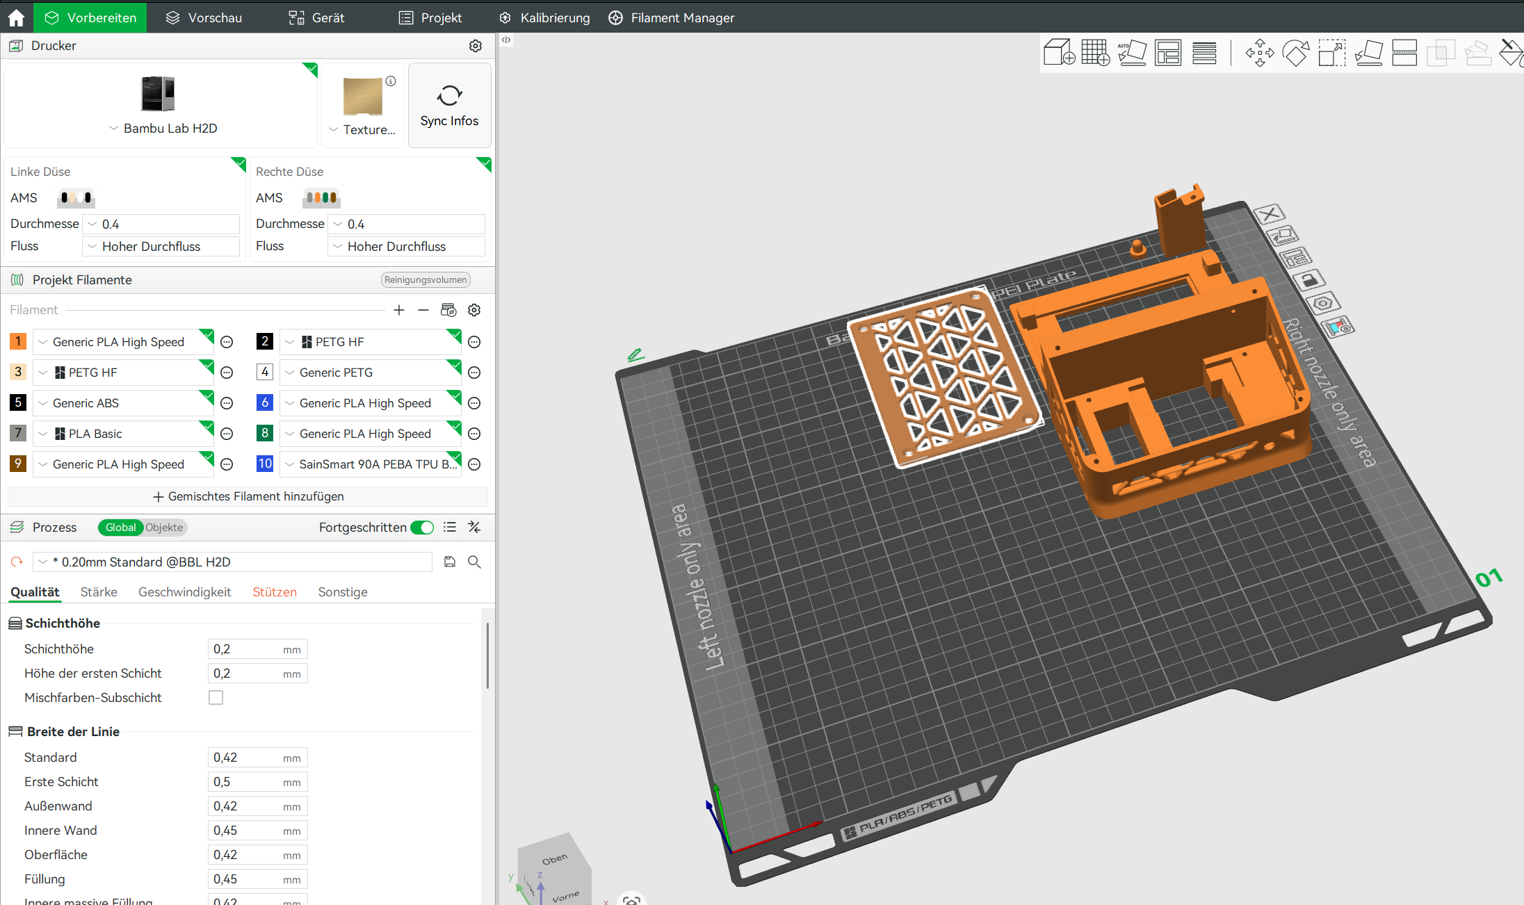
Task: Click the Add cube object icon
Action: (x=1060, y=52)
